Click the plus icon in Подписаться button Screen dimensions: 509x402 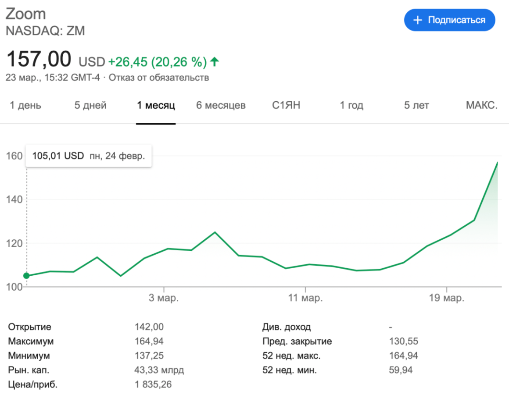pyautogui.click(x=417, y=20)
